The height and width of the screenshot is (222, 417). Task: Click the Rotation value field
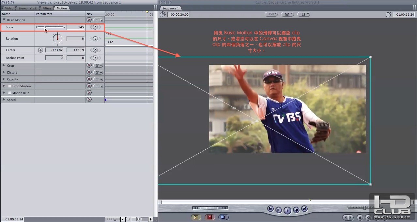76,39
